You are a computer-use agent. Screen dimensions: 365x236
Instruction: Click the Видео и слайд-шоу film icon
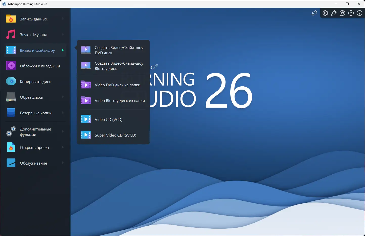point(11,50)
